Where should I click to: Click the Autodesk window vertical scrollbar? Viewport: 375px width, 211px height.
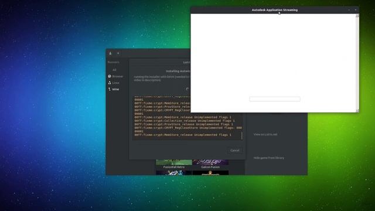(x=357, y=63)
